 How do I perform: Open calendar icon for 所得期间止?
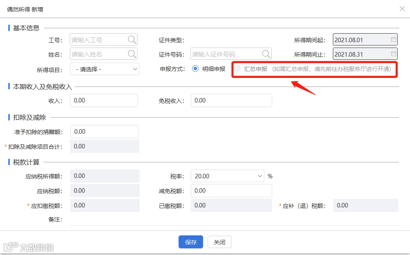tap(393, 54)
